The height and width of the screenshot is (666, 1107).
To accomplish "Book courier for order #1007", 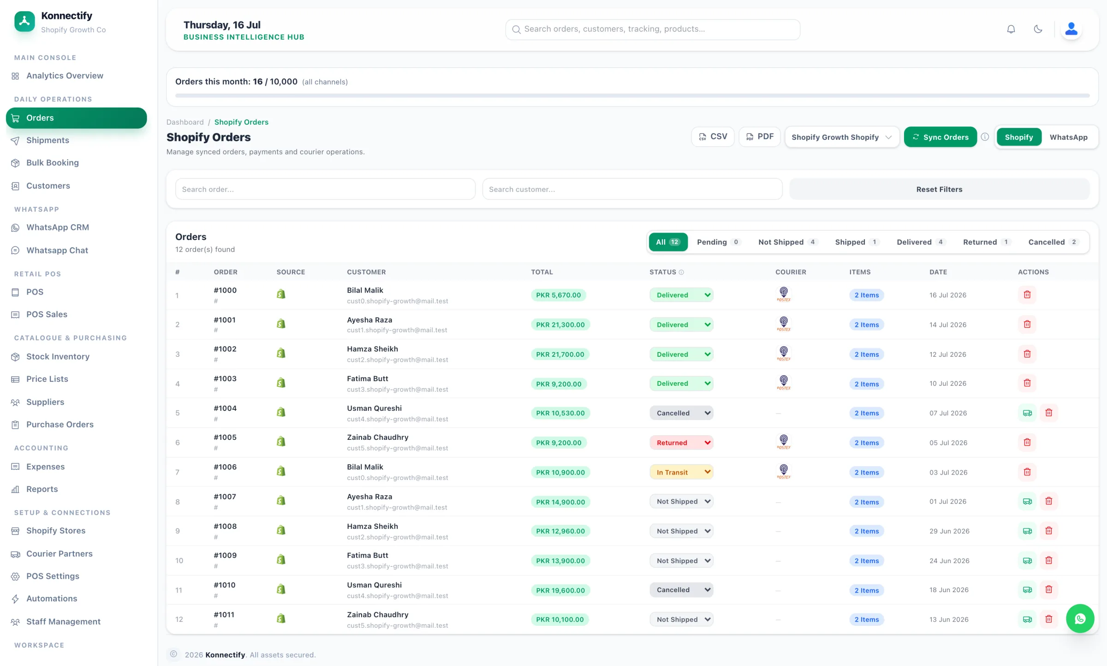I will click(x=1027, y=501).
